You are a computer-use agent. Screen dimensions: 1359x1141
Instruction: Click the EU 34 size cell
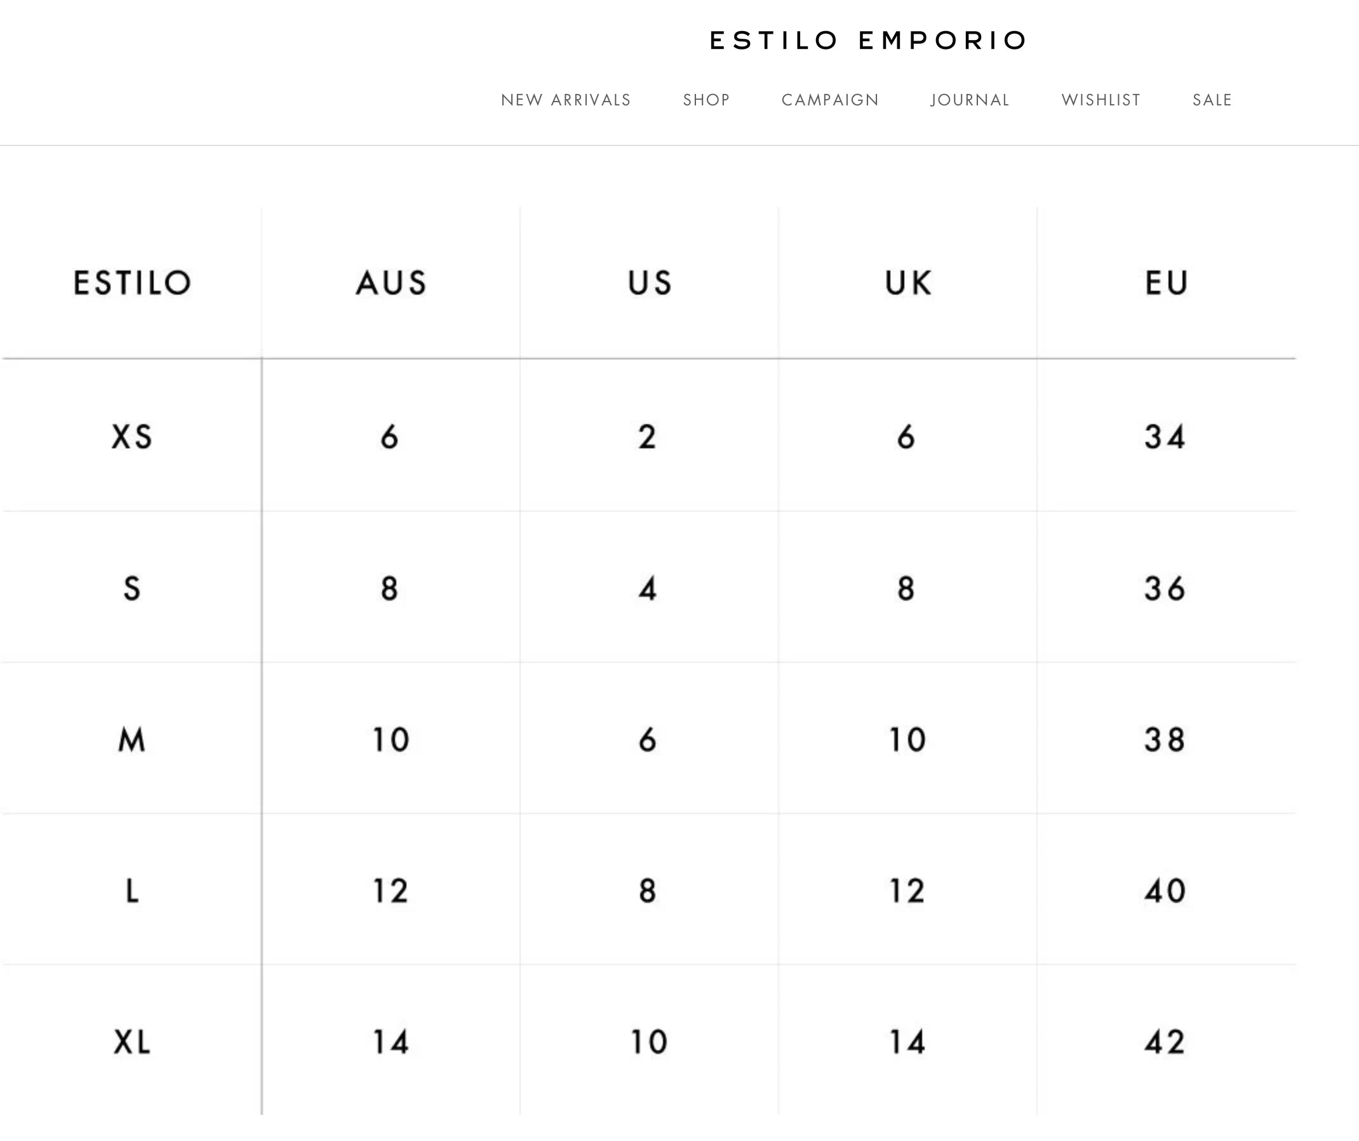click(x=1165, y=436)
